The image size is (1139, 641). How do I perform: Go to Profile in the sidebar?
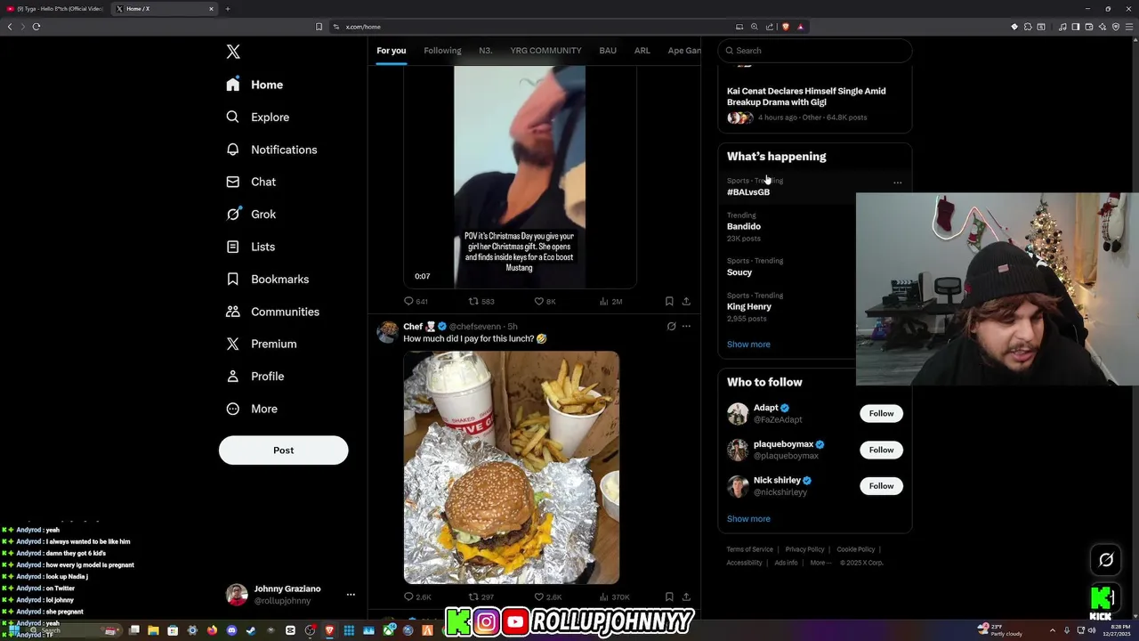254,376
